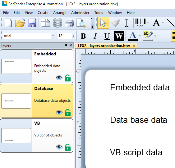Apply the text highlight color
The image size is (175, 168).
coord(148,36)
